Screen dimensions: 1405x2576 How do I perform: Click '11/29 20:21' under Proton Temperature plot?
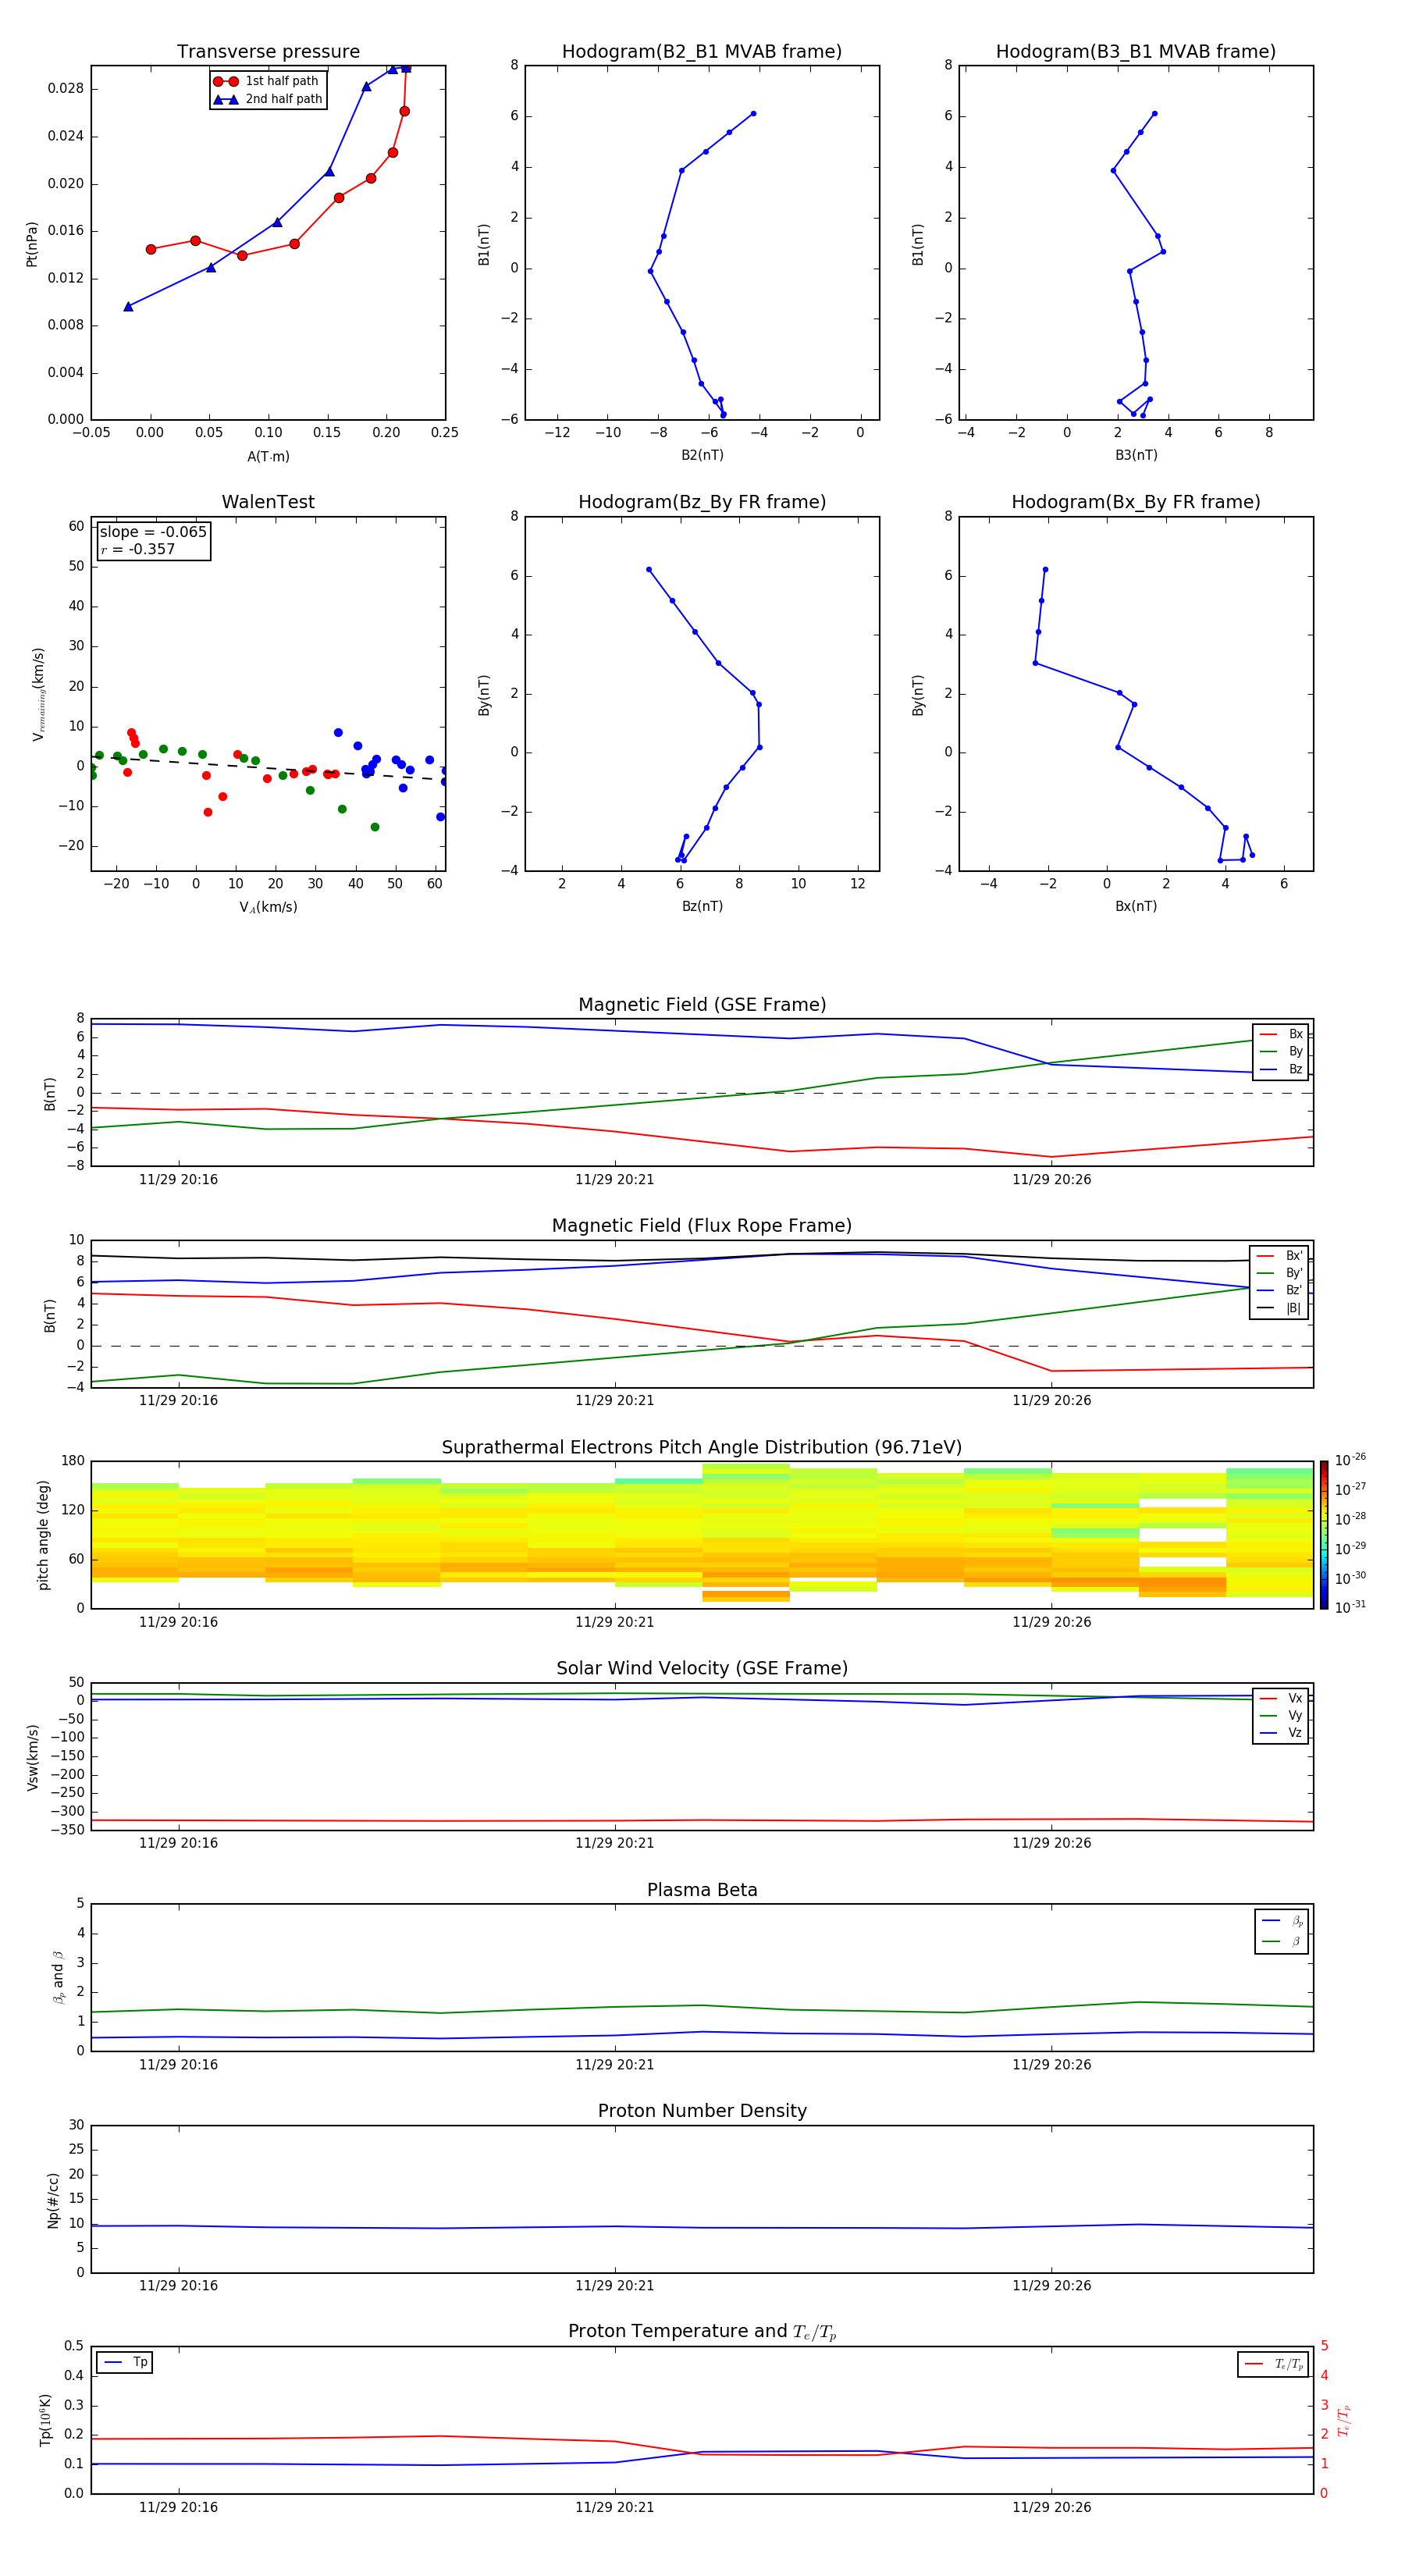[x=614, y=2507]
